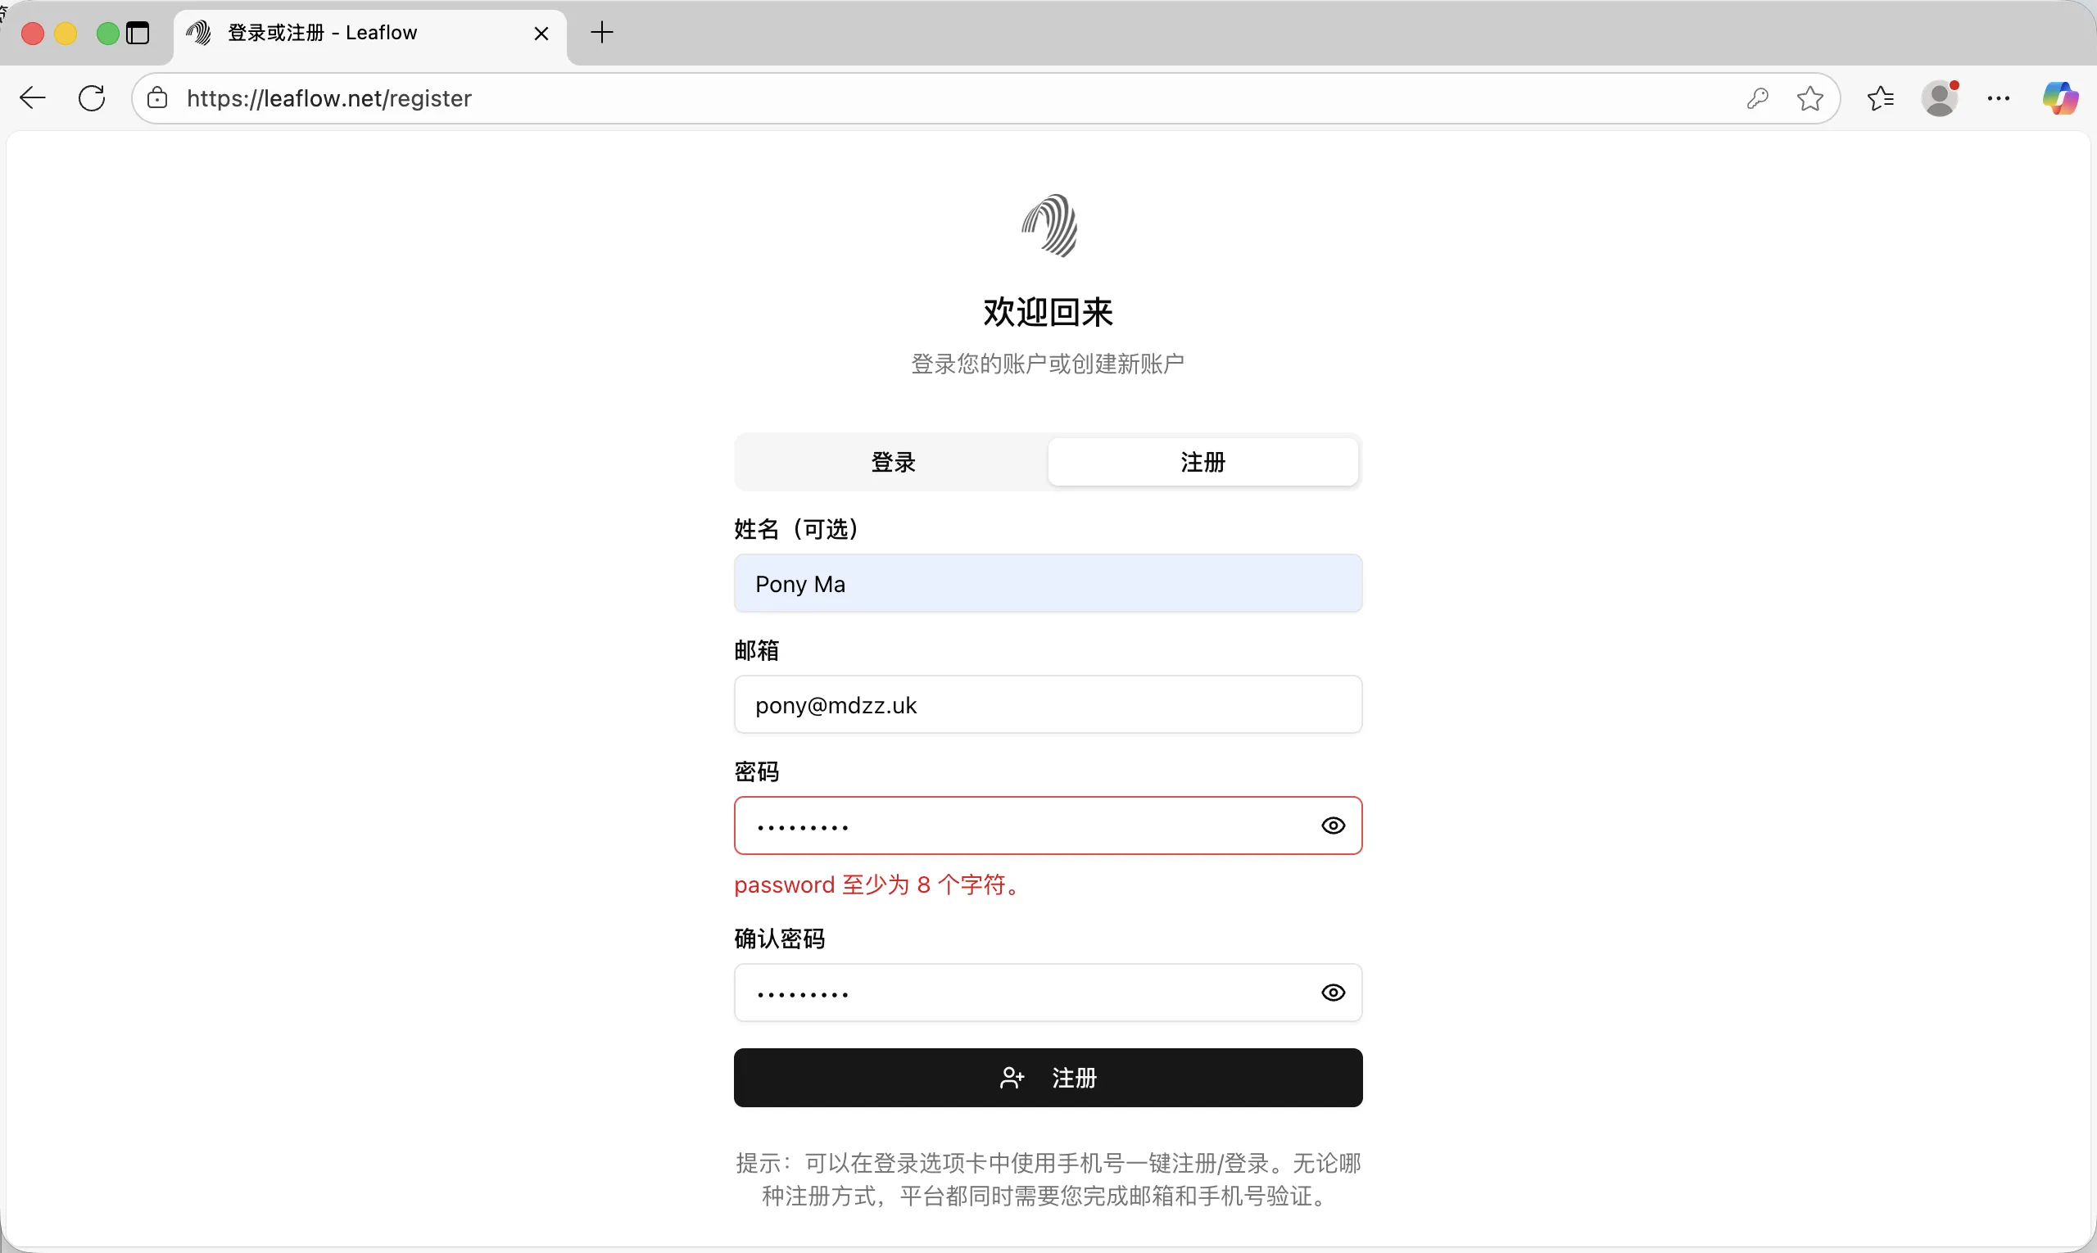Open browser settings and more menu
Viewport: 2097px width, 1253px height.
[x=1998, y=98]
